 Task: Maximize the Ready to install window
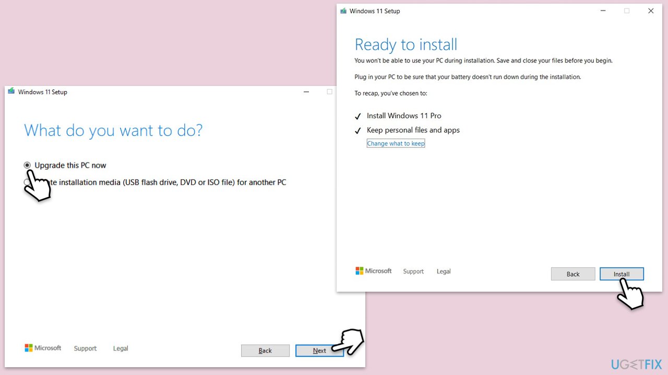pos(627,11)
